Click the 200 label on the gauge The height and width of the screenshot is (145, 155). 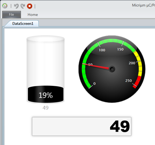(132, 63)
